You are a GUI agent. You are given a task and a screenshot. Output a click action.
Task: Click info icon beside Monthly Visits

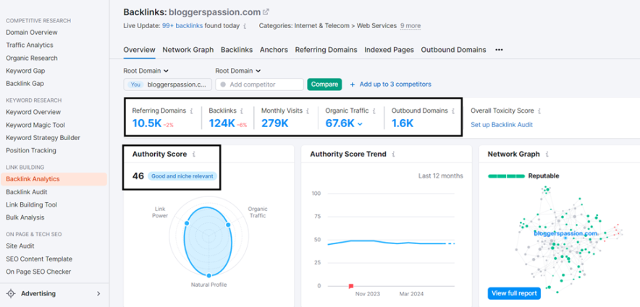308,111
